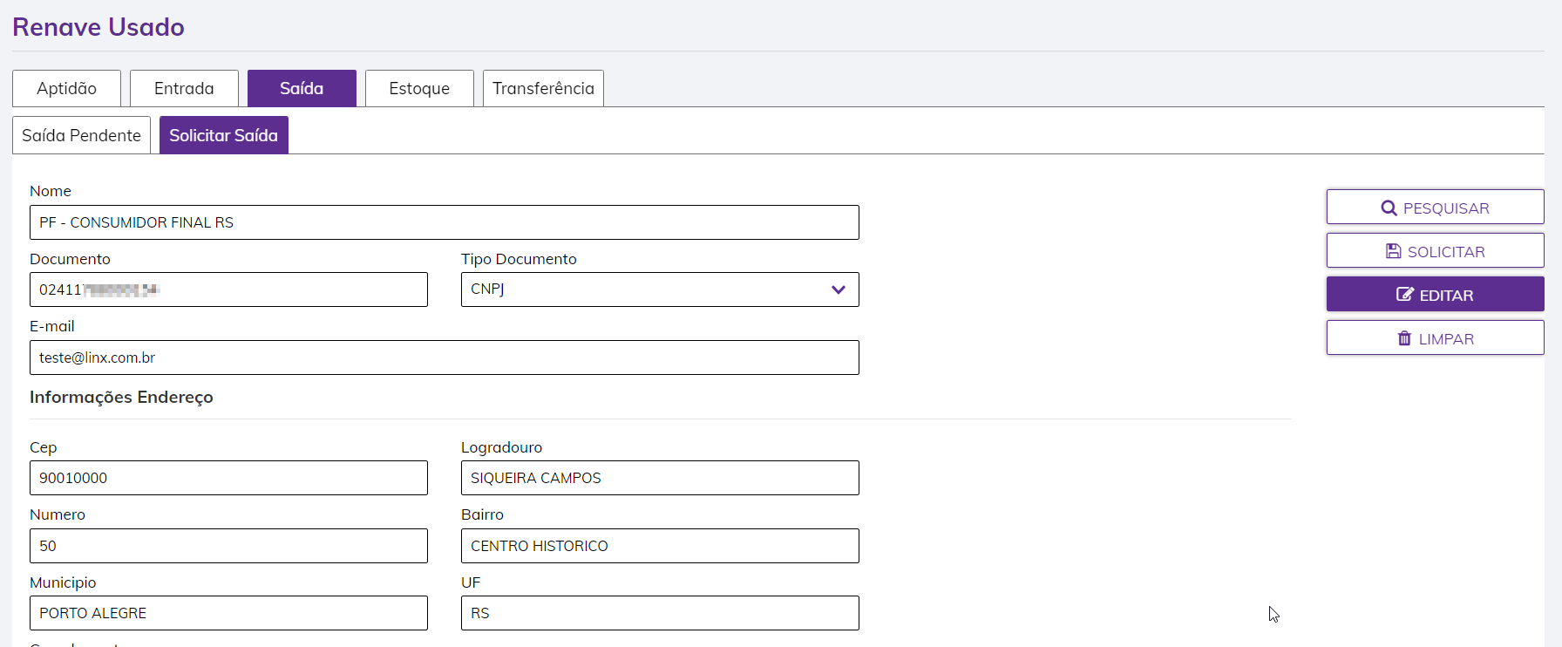Open the Saída Pendente sub-tab
Viewport: 1562px width, 647px height.
(x=81, y=135)
